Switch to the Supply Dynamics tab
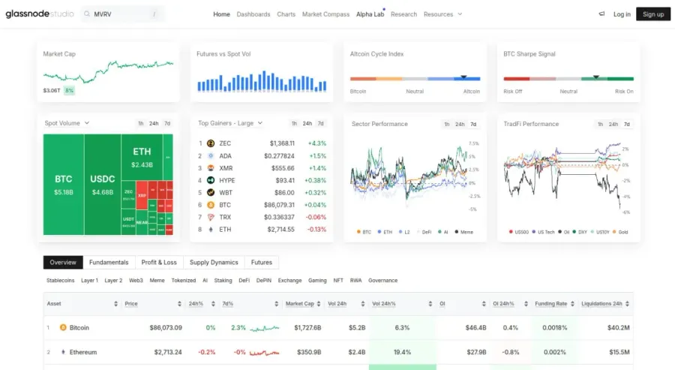This screenshot has height=370, width=675. point(214,263)
